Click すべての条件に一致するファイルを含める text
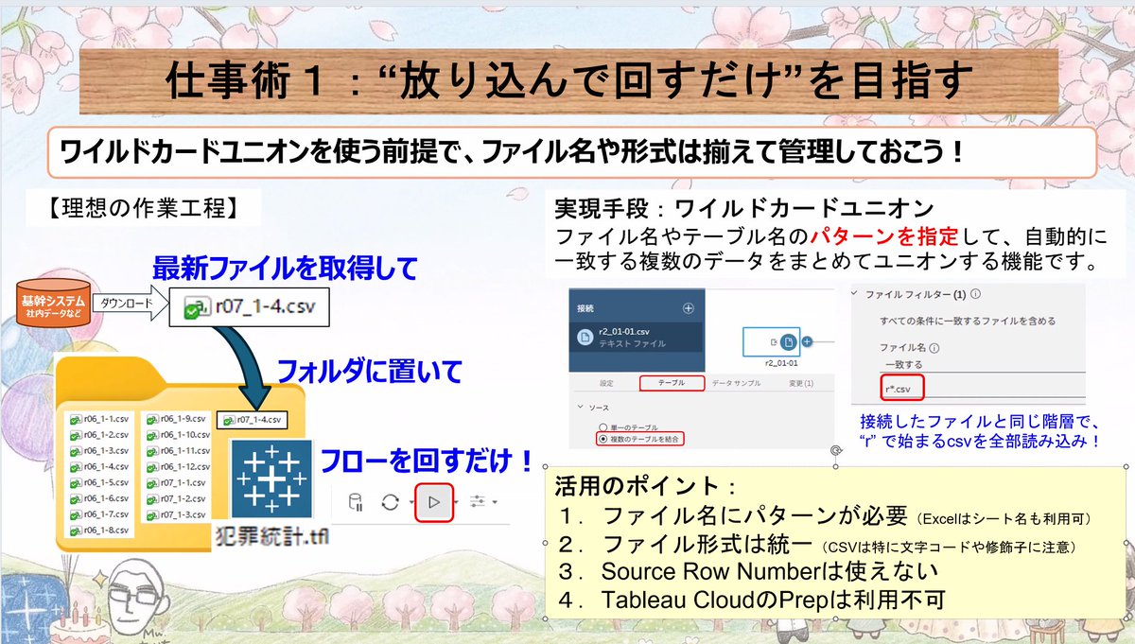This screenshot has height=644, width=1135. point(968,322)
